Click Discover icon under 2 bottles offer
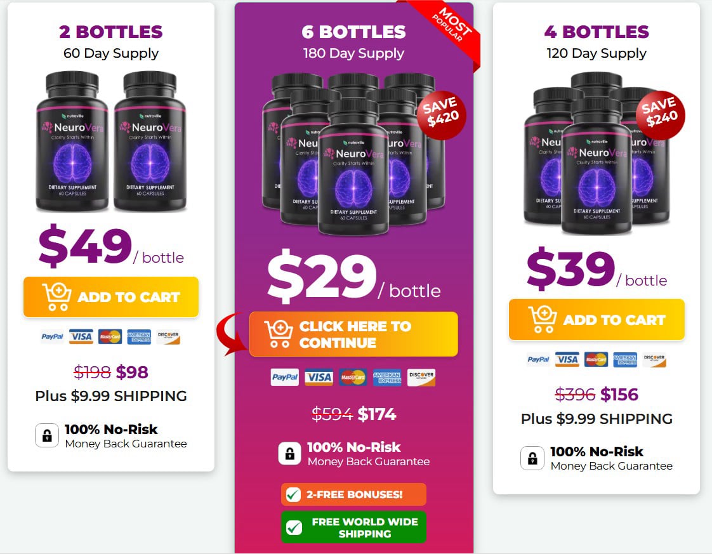 pyautogui.click(x=168, y=336)
